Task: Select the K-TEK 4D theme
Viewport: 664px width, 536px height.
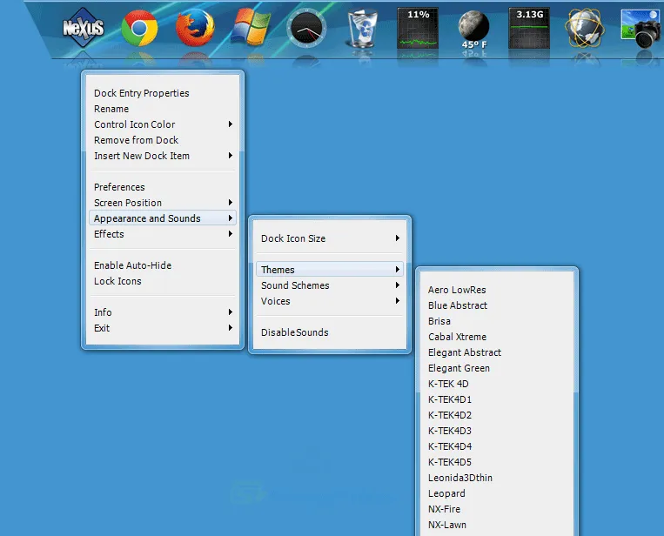Action: click(x=497, y=384)
